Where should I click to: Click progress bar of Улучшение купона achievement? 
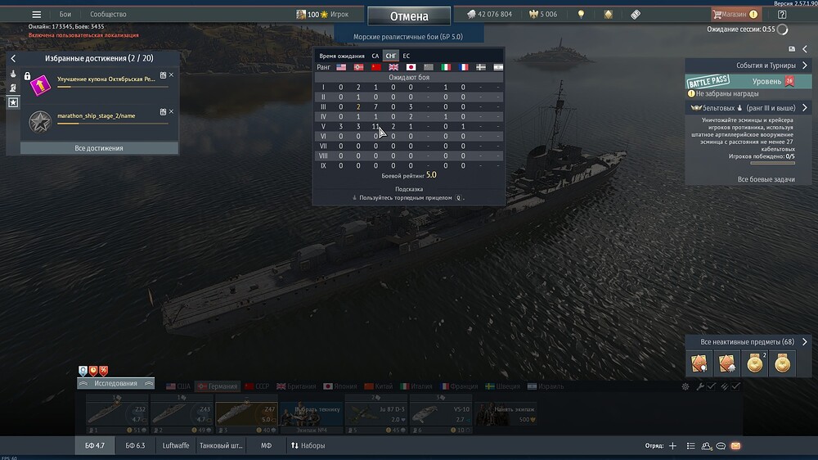click(113, 88)
